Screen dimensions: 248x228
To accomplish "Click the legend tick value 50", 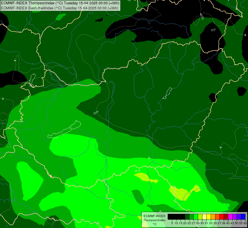I will pyautogui.click(x=237, y=223).
